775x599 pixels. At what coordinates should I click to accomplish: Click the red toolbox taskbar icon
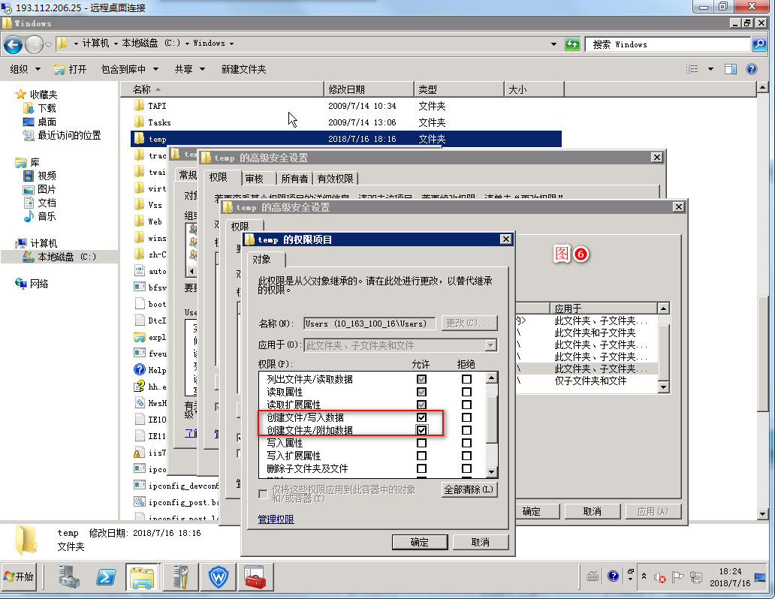(x=254, y=577)
